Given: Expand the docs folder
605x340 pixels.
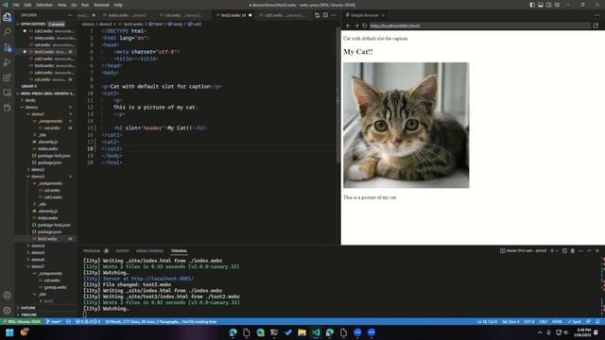Looking at the screenshot, I should tap(30, 100).
